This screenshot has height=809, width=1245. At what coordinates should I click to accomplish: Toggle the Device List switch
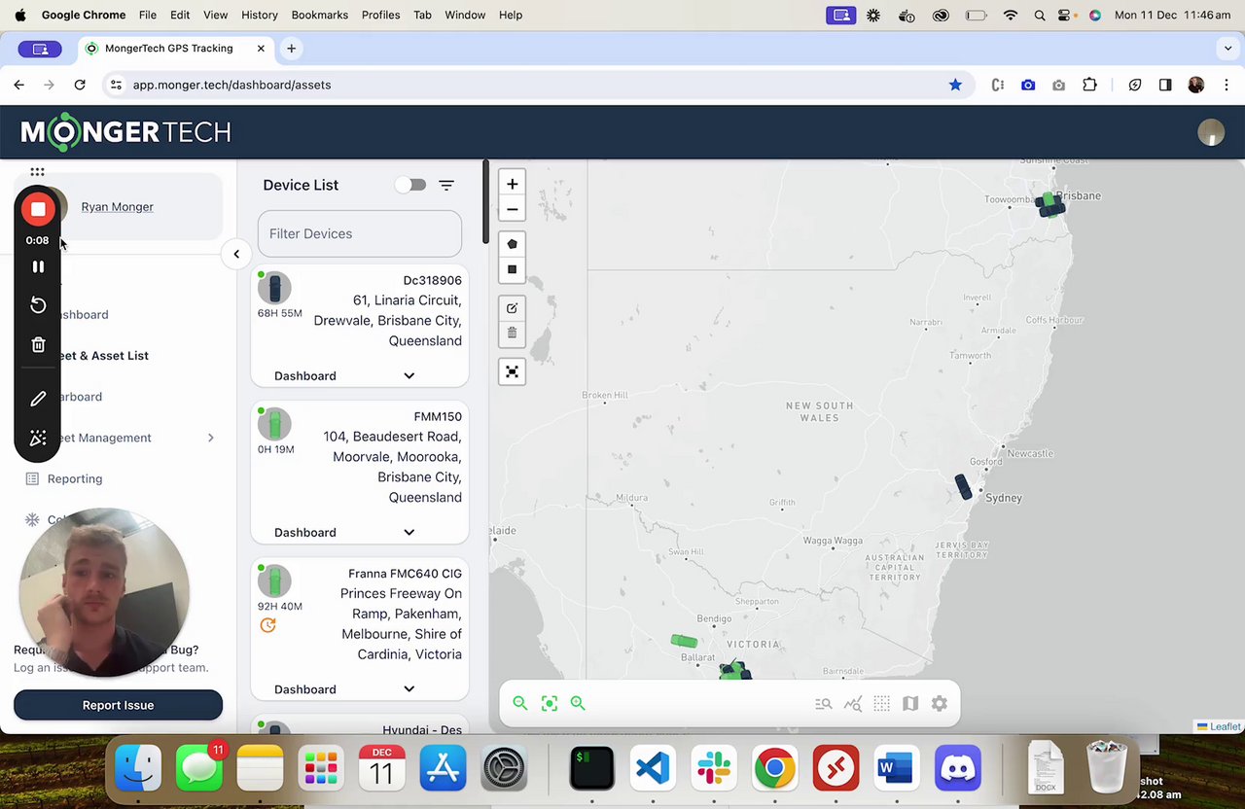point(412,185)
